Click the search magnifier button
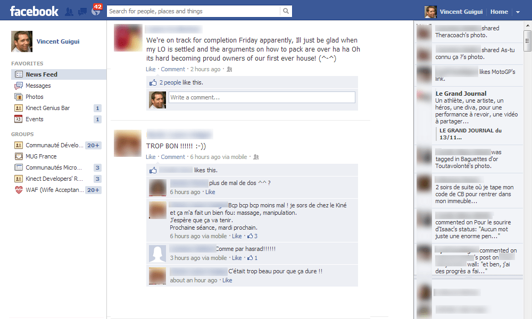This screenshot has width=532, height=319. pyautogui.click(x=286, y=11)
